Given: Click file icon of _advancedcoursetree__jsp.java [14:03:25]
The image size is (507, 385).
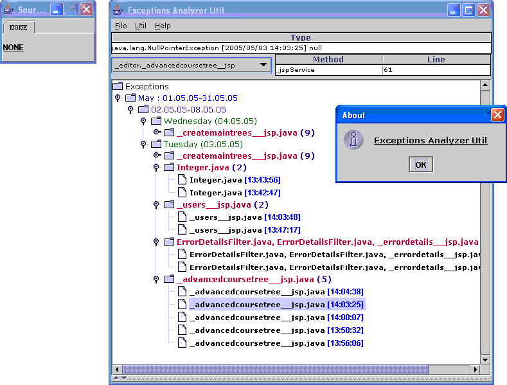Looking at the screenshot, I should 182,305.
